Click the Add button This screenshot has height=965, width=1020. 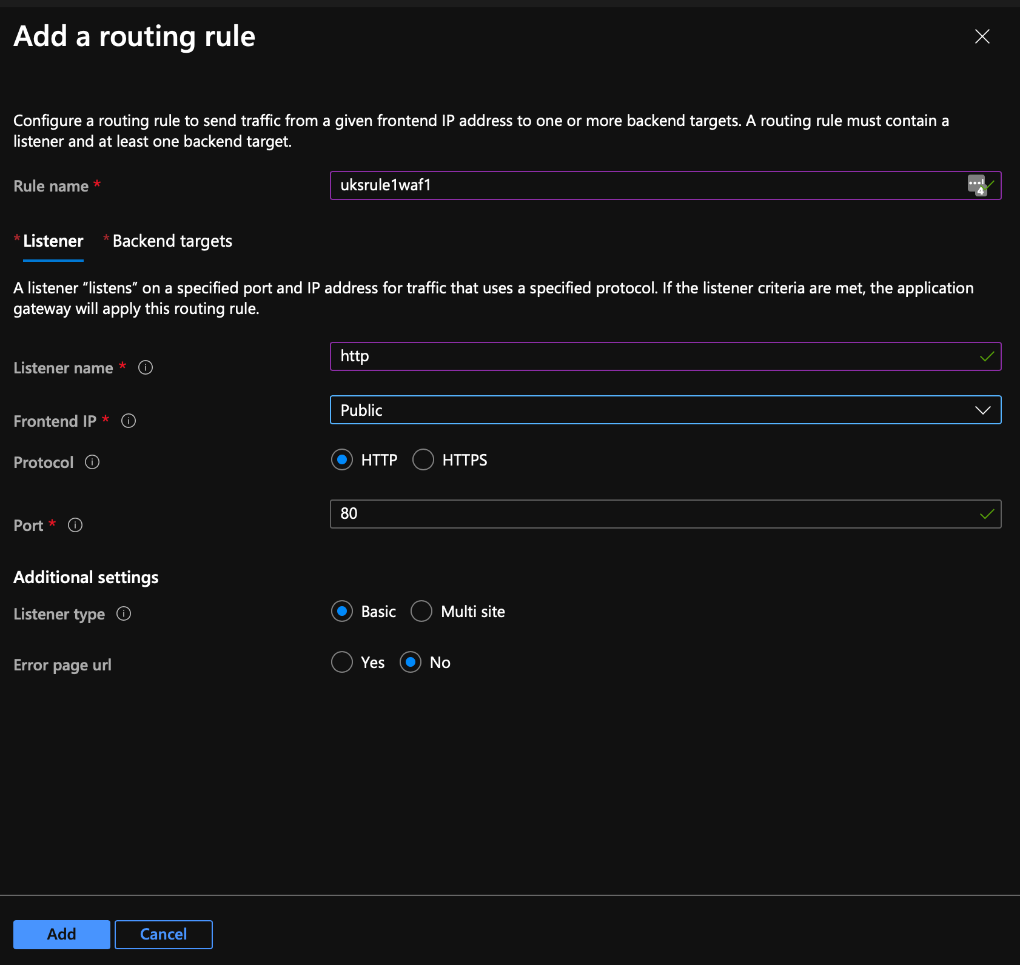click(x=62, y=934)
